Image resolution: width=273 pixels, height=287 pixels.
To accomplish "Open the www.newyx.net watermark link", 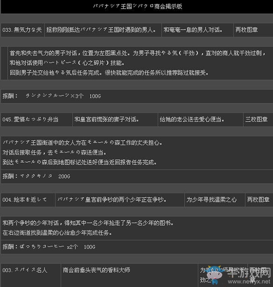I will pos(249,281).
